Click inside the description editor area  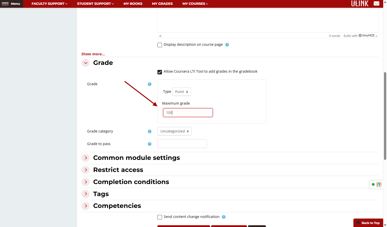tap(268, 20)
